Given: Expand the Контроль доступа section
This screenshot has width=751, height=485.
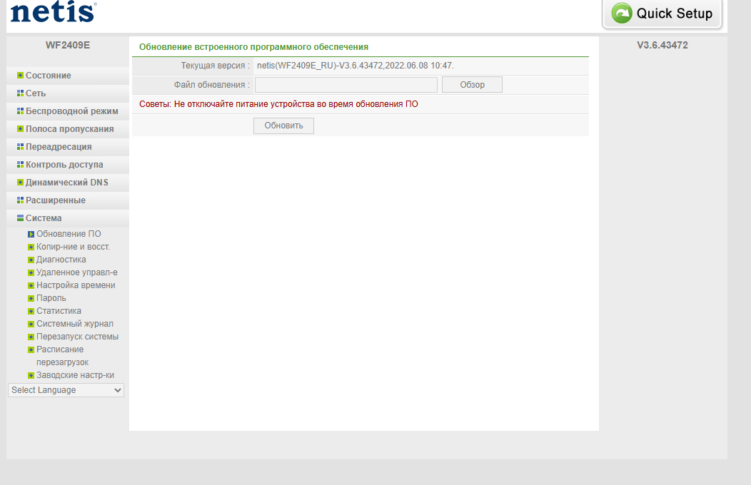Looking at the screenshot, I should pos(64,165).
